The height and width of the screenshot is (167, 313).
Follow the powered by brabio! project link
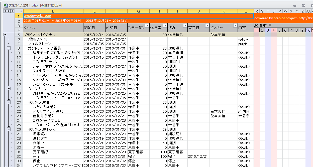(x=283, y=18)
